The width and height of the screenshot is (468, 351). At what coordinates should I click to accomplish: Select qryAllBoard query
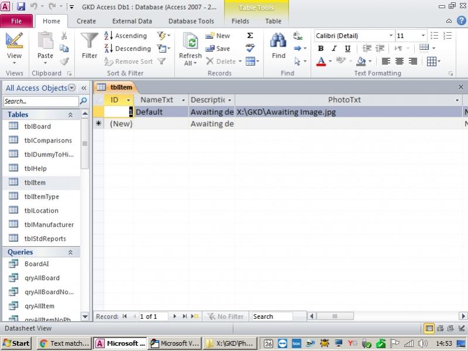[42, 278]
